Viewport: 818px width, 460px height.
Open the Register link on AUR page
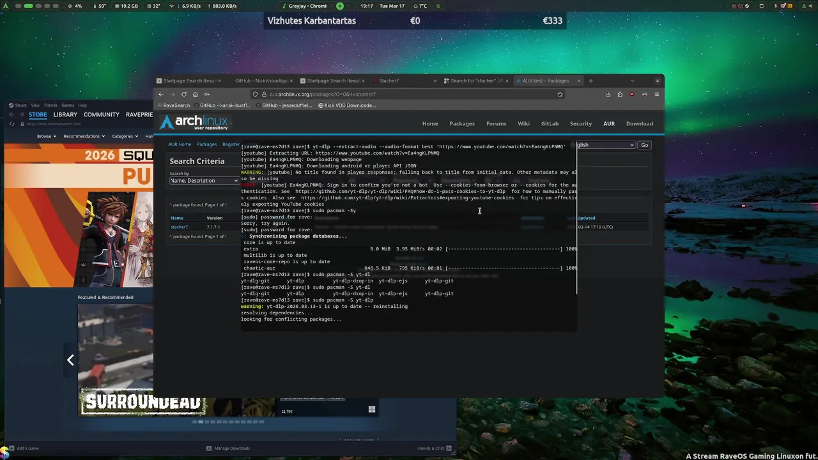pyautogui.click(x=231, y=144)
